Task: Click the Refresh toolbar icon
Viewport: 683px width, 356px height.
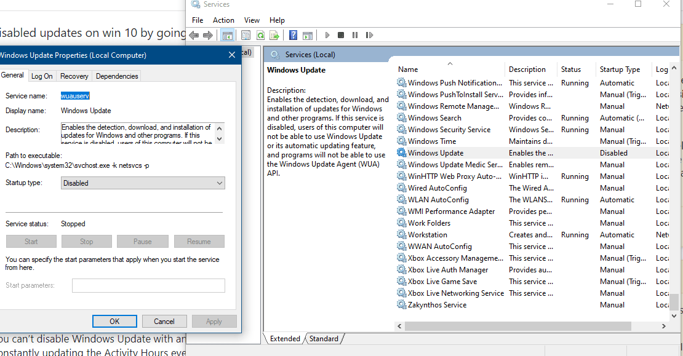Action: coord(260,35)
